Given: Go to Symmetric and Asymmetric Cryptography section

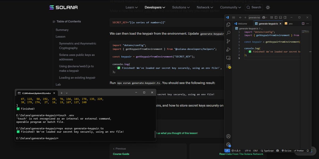Looking at the screenshot, I should (78, 46).
